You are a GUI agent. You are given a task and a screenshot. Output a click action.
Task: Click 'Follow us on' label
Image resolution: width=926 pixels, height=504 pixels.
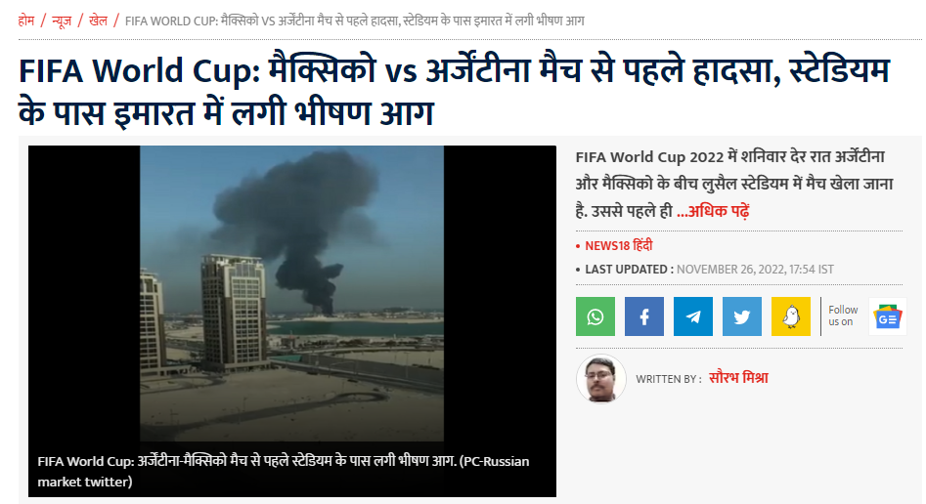coord(843,315)
